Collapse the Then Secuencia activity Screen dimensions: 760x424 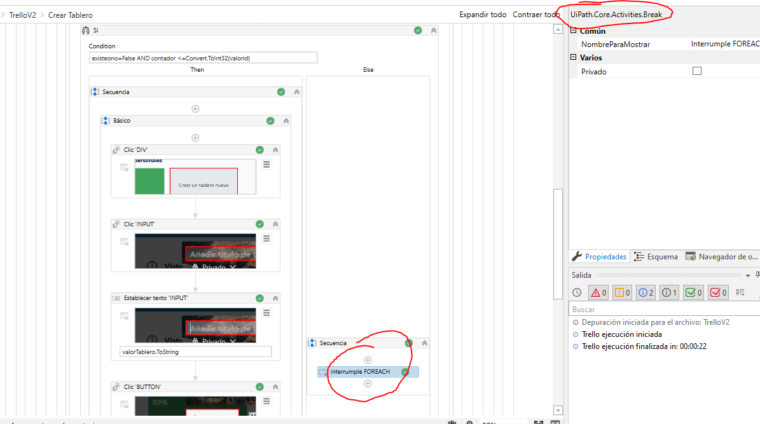(x=297, y=92)
